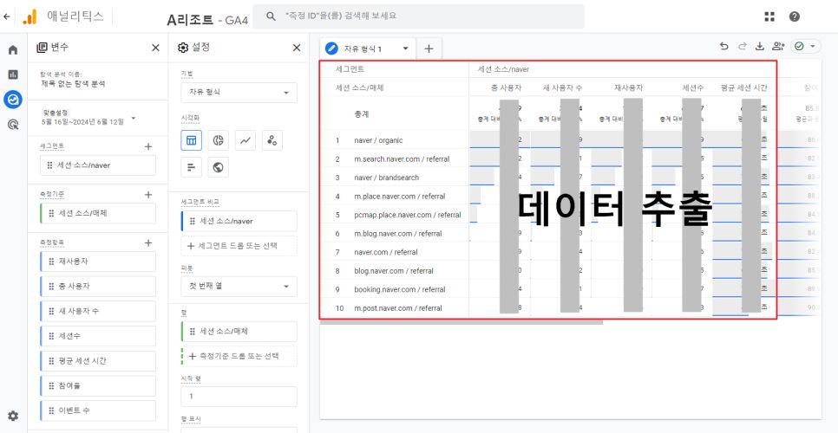The height and width of the screenshot is (433, 838).
Task: Close the 변수 panel
Action: [x=155, y=48]
